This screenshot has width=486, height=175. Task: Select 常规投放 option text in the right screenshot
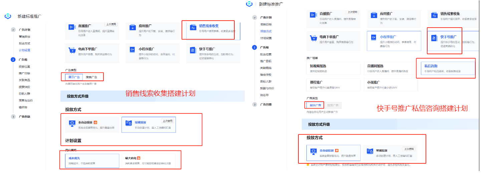click(382, 150)
